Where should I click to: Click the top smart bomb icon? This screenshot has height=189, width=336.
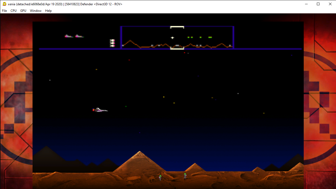(x=112, y=40)
